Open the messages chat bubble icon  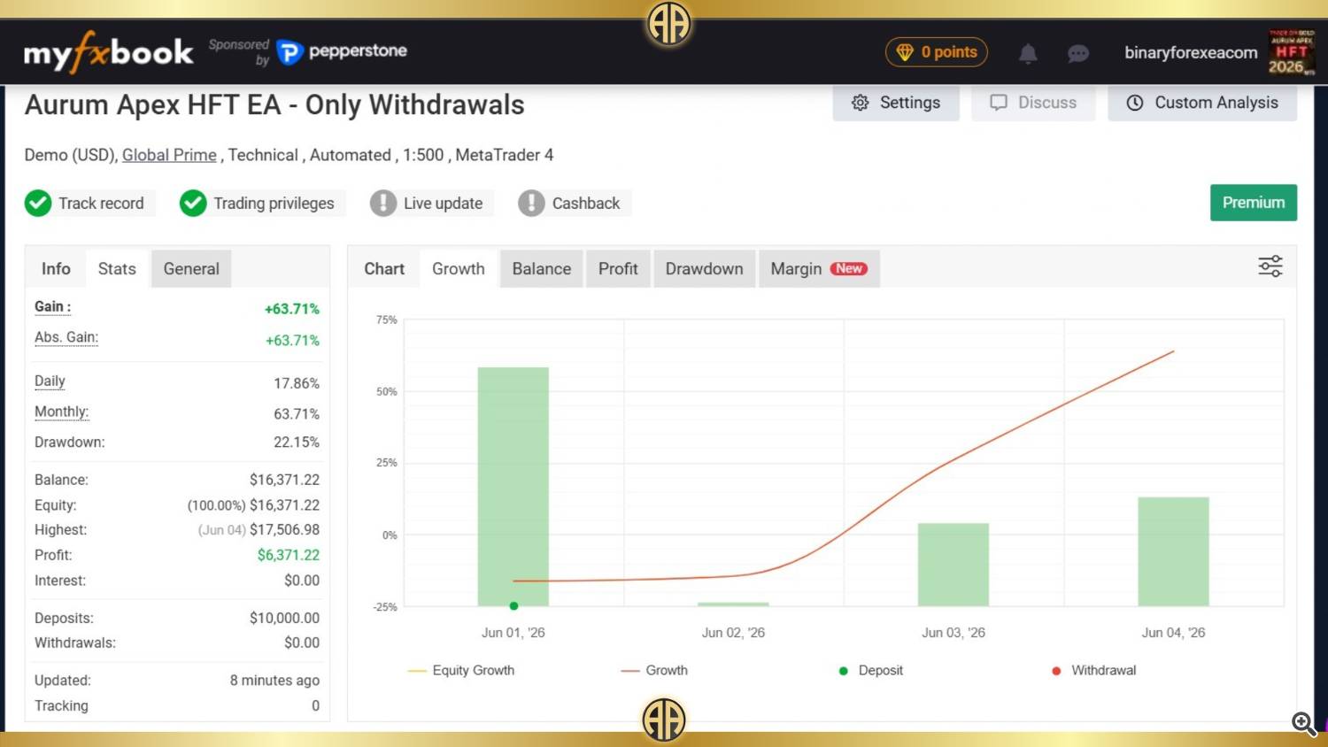tap(1077, 53)
